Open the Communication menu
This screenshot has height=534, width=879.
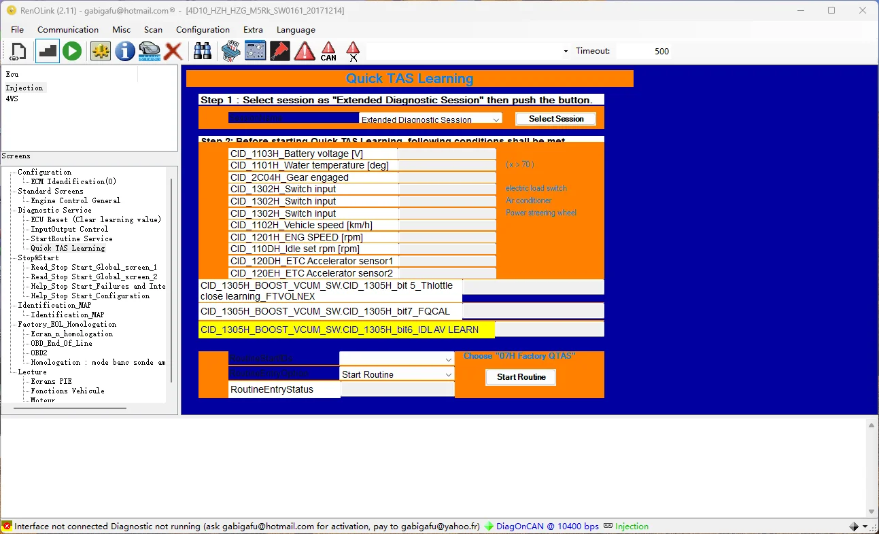click(x=68, y=30)
